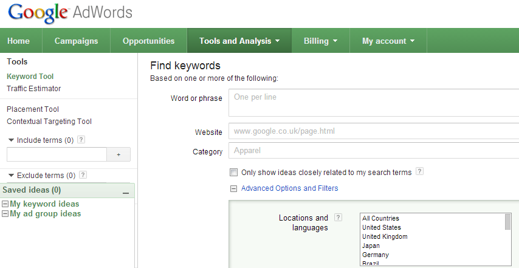Open the Traffic Estimator link

click(x=34, y=89)
